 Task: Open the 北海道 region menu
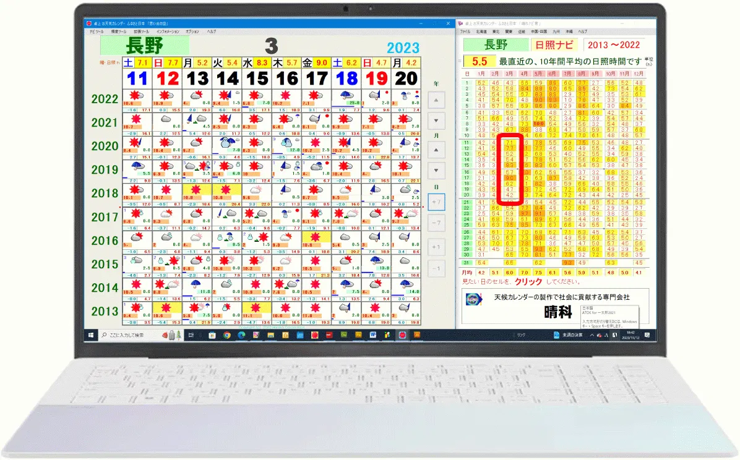pyautogui.click(x=481, y=31)
